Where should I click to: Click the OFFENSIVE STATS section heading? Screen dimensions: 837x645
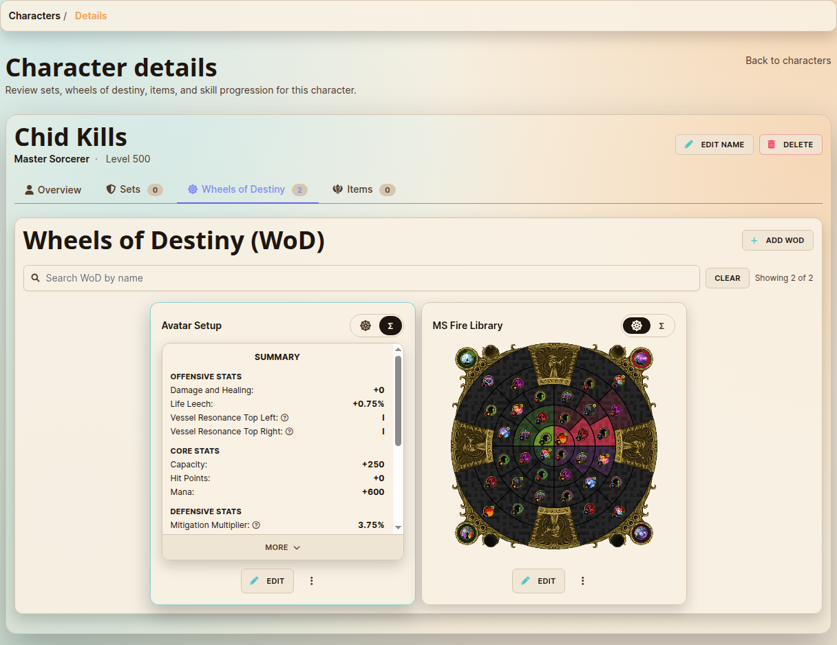coord(206,377)
